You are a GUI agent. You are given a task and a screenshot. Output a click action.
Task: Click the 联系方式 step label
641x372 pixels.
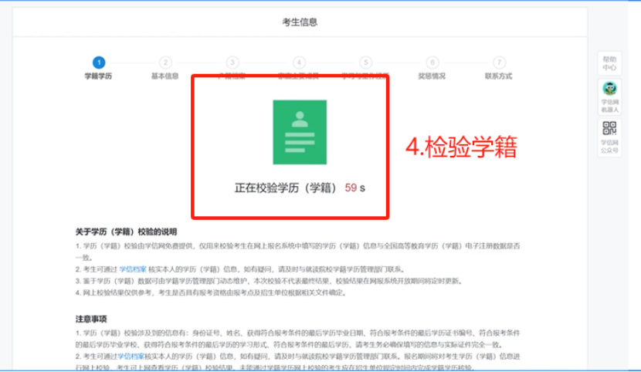tap(498, 76)
